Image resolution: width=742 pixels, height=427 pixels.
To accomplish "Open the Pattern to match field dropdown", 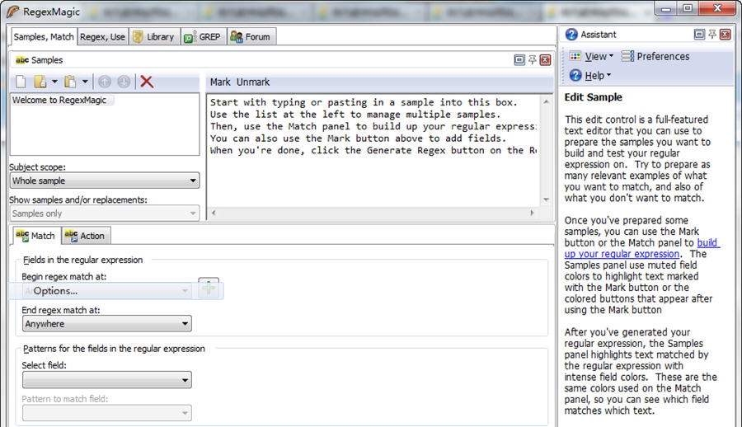I will [x=107, y=413].
